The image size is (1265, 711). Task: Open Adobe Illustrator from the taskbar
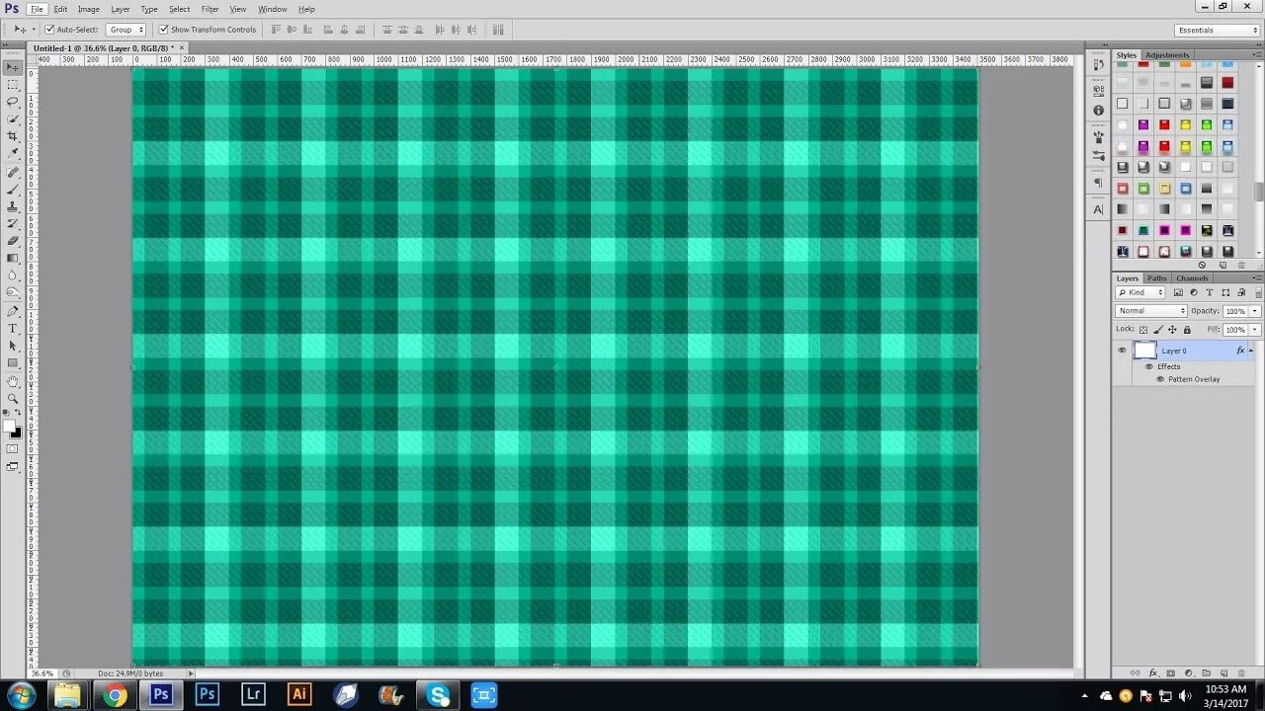[x=299, y=695]
